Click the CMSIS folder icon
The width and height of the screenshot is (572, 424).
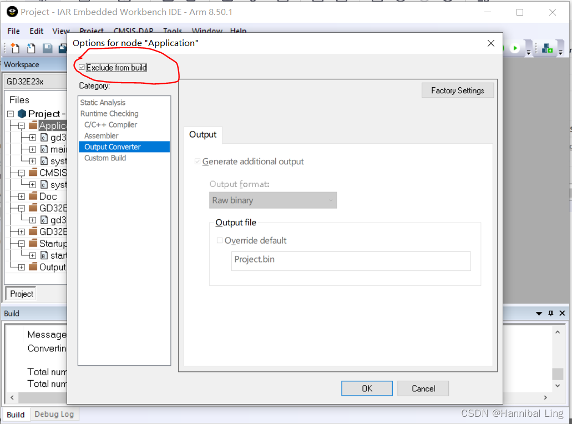33,172
